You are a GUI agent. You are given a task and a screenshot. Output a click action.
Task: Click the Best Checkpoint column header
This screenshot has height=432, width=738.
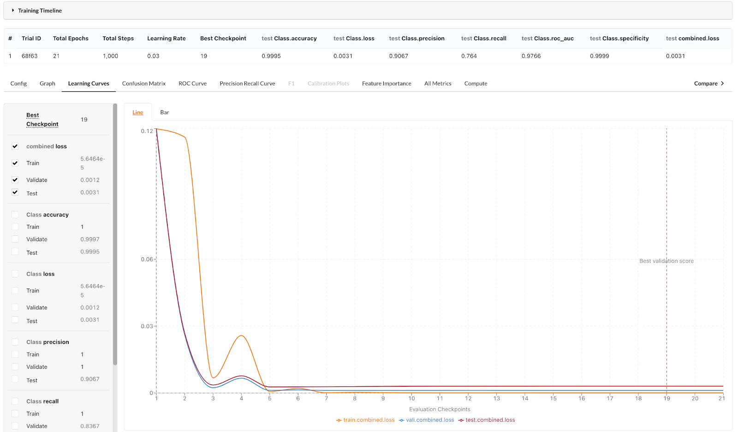[x=223, y=38]
